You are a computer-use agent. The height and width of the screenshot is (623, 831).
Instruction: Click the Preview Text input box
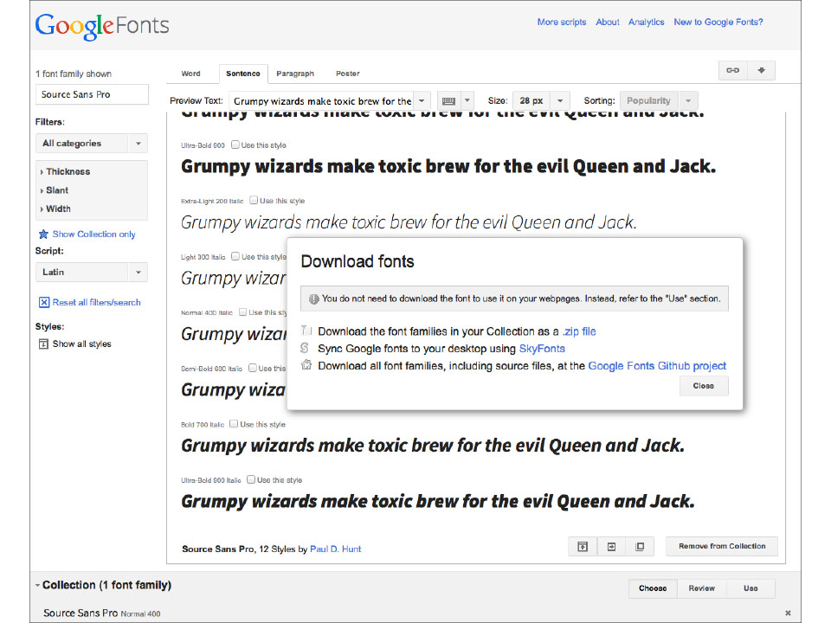[323, 100]
